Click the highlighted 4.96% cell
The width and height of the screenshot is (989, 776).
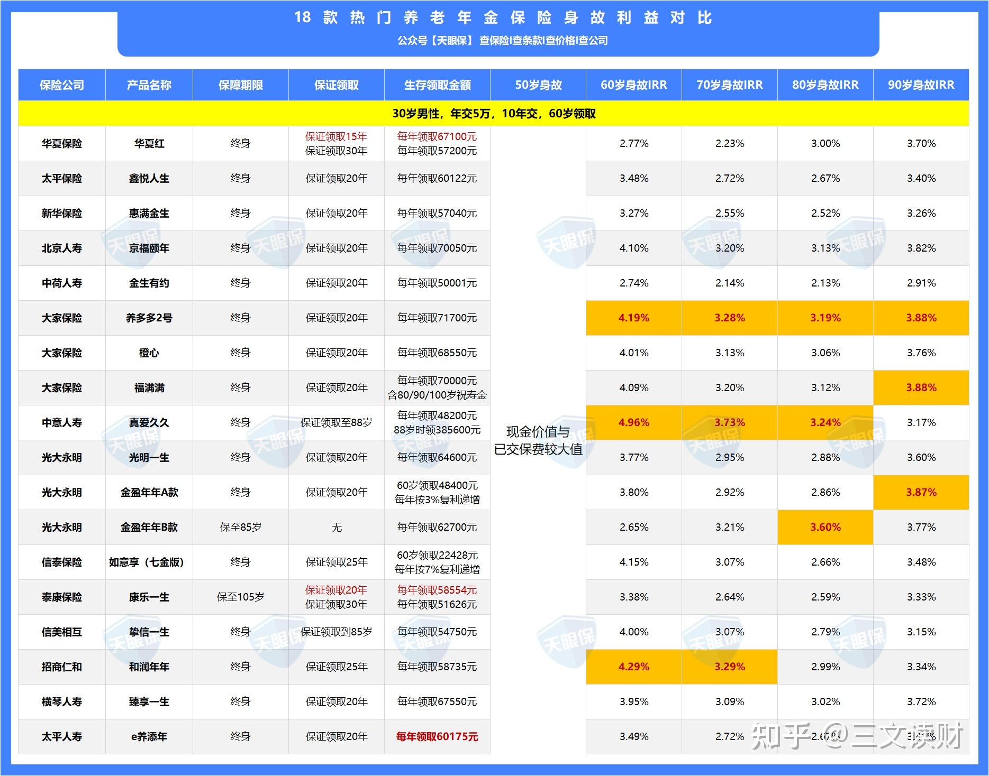pyautogui.click(x=634, y=423)
